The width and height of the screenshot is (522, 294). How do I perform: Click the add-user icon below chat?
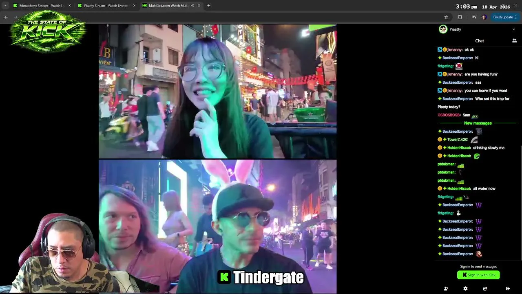(446, 289)
